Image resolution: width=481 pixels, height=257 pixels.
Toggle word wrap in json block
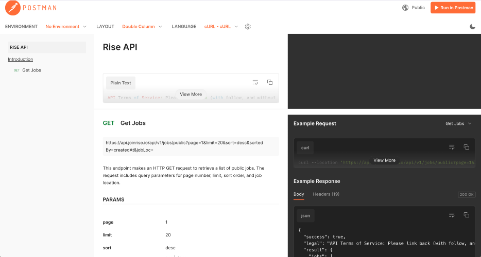coord(452,215)
